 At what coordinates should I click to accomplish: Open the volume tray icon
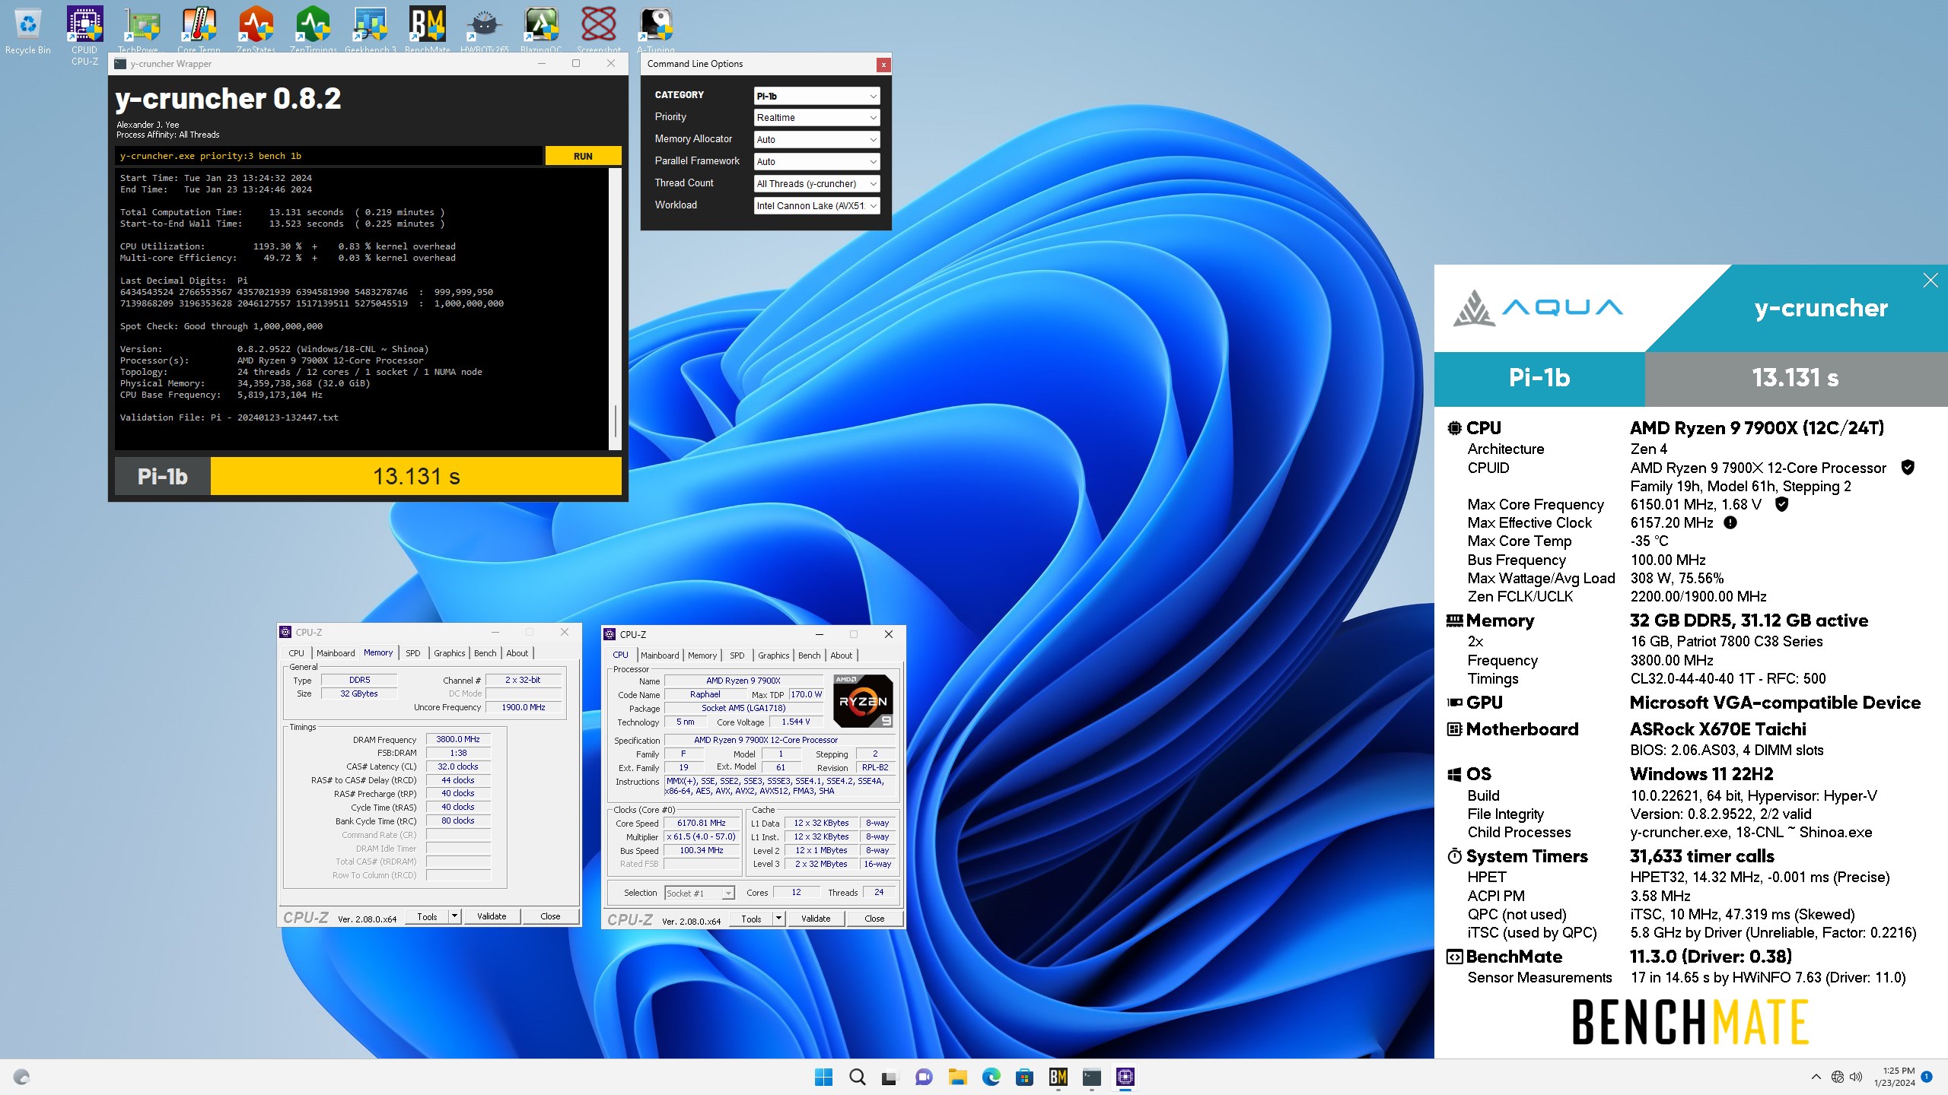click(x=1856, y=1077)
